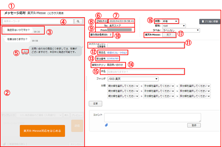Image resolution: width=222 pixels, height=147 pixels.
Task: Open the 季節のフルーツタルト product link
Action: pyautogui.click(x=117, y=53)
